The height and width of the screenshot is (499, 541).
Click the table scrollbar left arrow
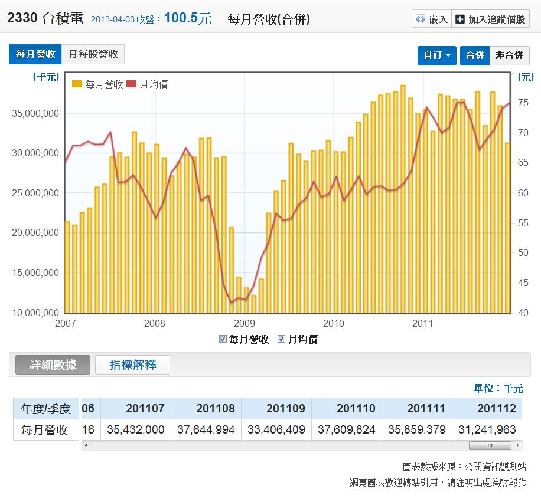[86, 445]
